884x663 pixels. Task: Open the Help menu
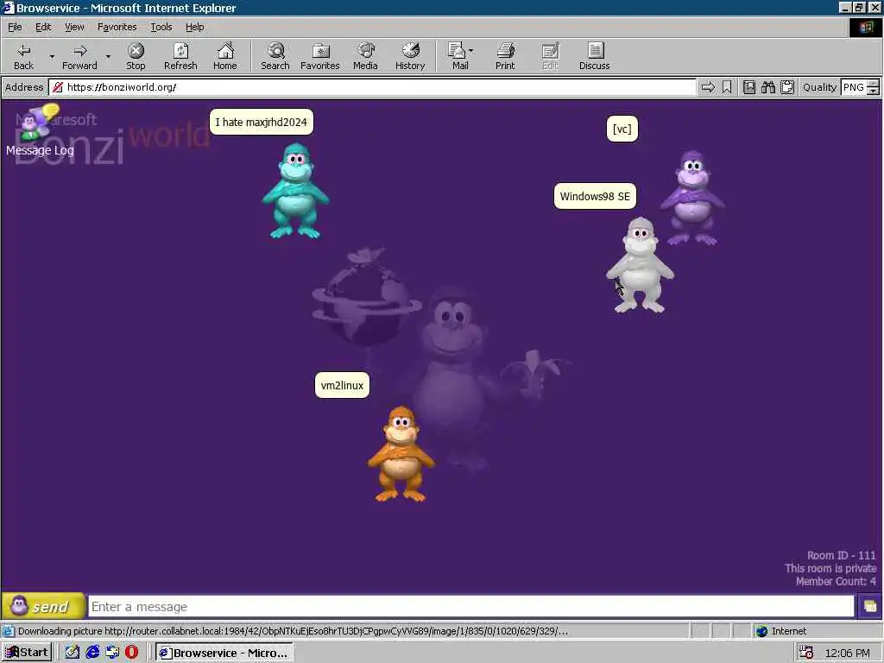pos(194,27)
